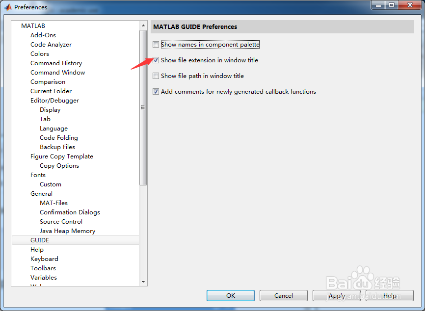Uncheck Show file extension in window title
The height and width of the screenshot is (311, 425).
coord(156,60)
